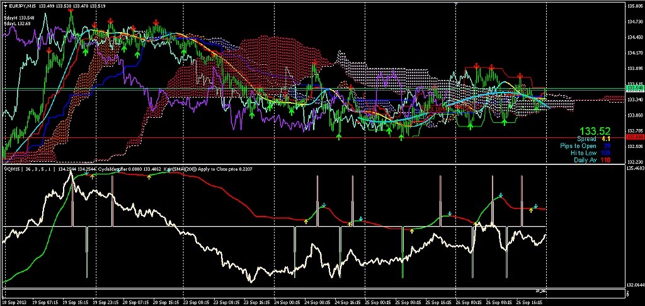Click the 133.060 price axis label

point(634,116)
